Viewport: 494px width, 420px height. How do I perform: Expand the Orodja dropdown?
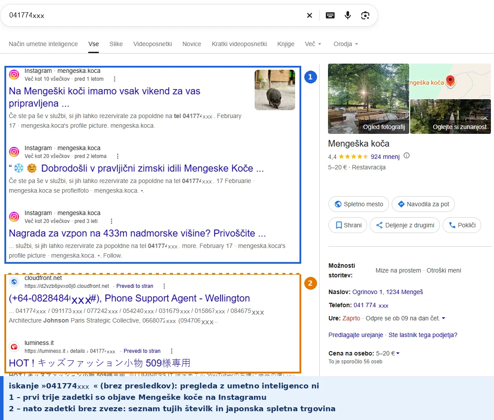click(346, 44)
